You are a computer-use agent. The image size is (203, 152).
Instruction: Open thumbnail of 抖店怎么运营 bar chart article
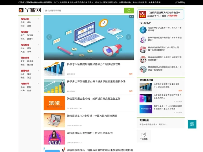(54, 69)
